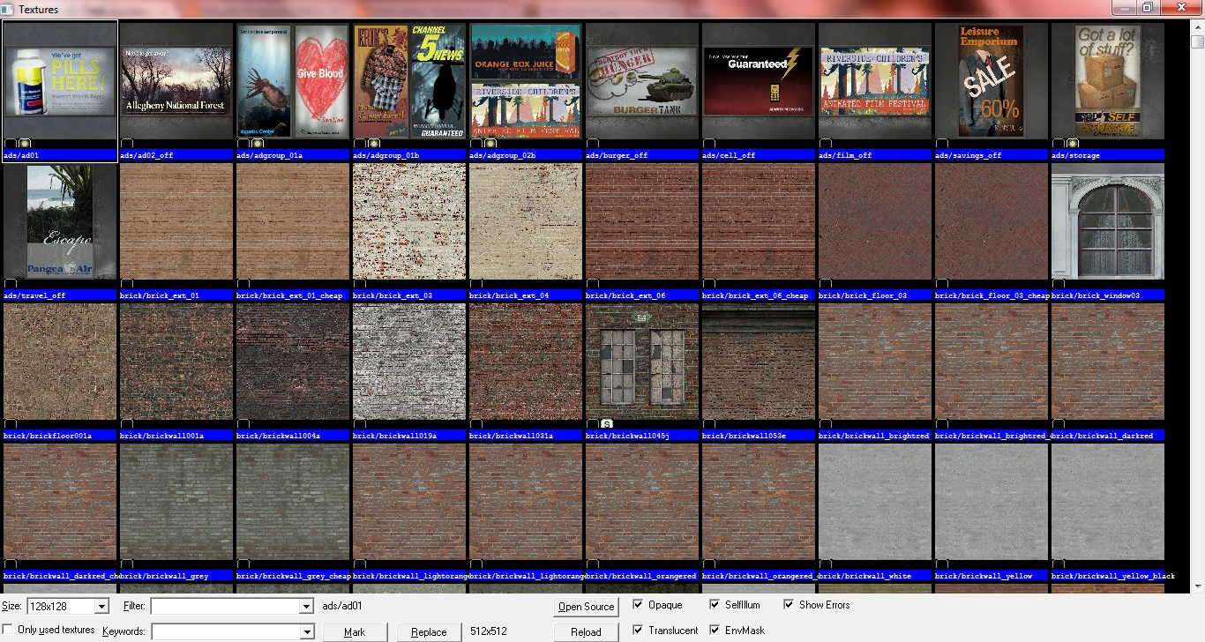Click the small icon under the ads/storage thumbnail
1205x642 pixels.
click(1073, 143)
